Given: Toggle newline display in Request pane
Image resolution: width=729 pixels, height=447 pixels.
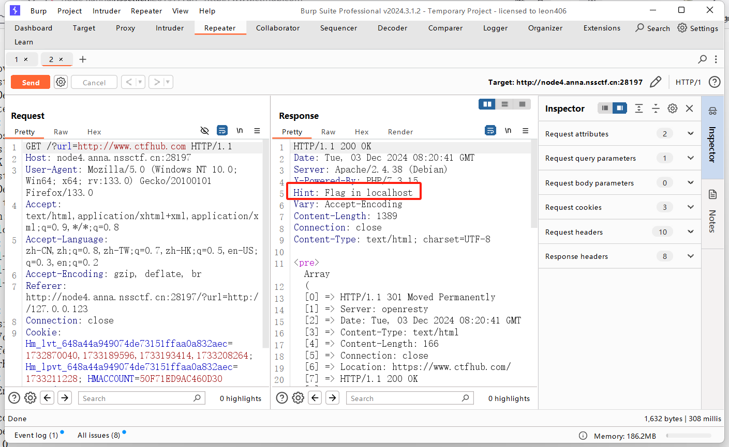Looking at the screenshot, I should pos(240,131).
